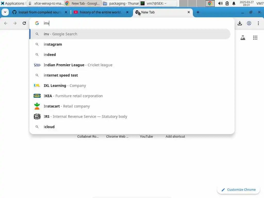Open the Chrome Web ... shortcut

117,137
